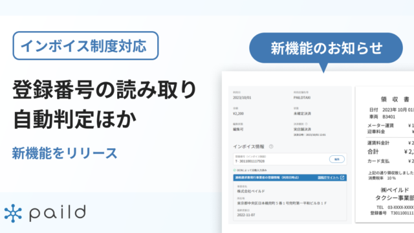Click the インボイス情報 section heading
The image size is (414, 233).
248,147
